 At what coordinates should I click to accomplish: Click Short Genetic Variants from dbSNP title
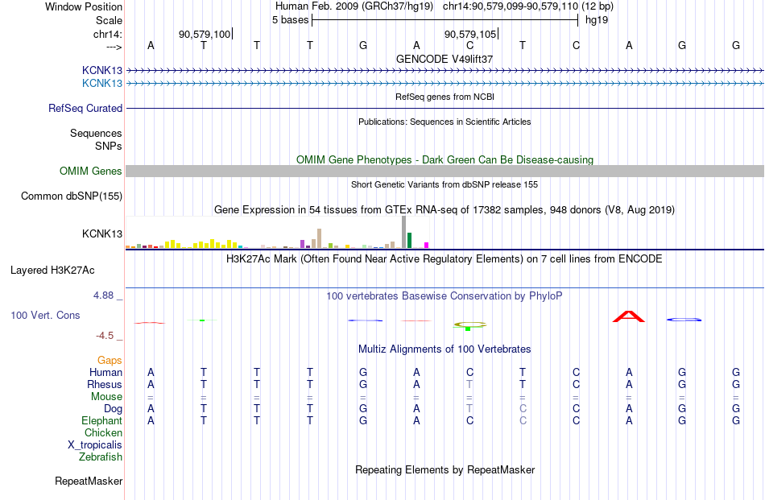click(x=445, y=184)
